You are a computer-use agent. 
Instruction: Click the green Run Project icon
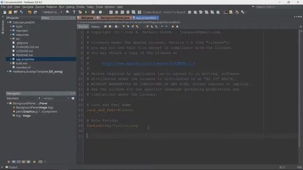click(86, 12)
